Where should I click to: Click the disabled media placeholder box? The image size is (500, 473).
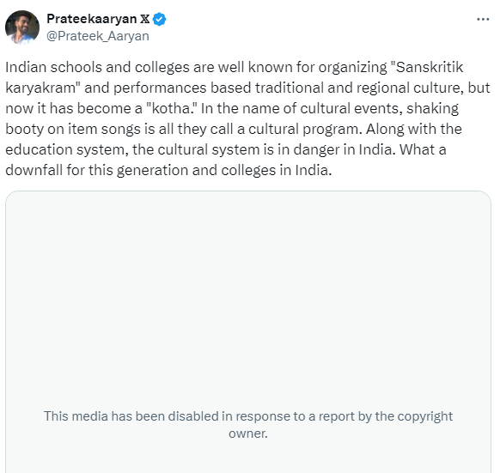[x=248, y=332]
